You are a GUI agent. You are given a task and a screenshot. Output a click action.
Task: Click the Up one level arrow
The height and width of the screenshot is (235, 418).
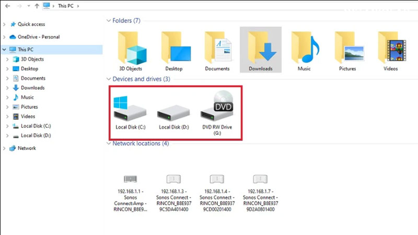(x=37, y=6)
